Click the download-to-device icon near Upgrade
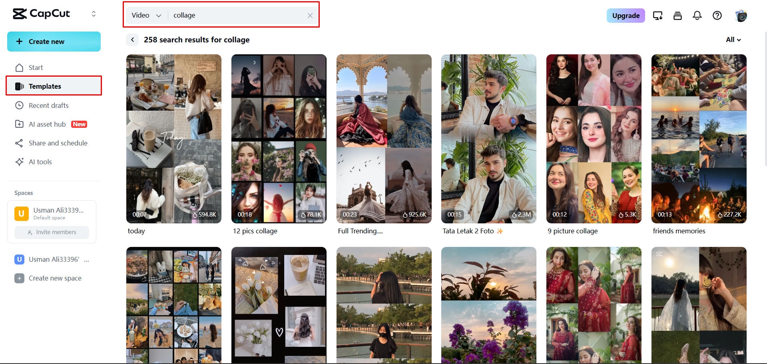This screenshot has width=767, height=364. 657,16
